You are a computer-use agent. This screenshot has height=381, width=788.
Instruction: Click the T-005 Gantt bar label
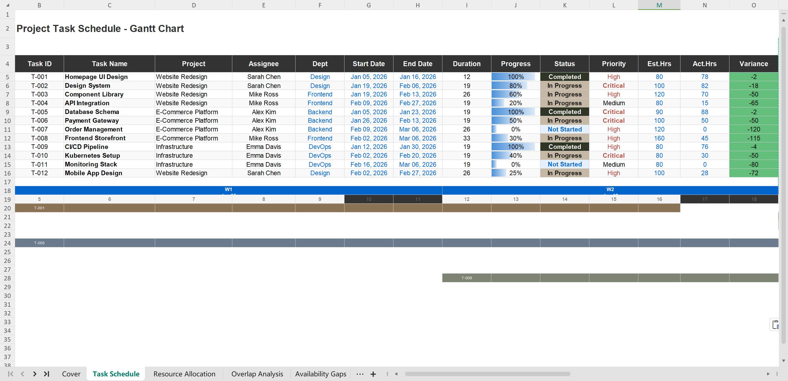coord(39,243)
